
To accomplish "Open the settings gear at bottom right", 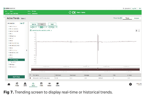I will [x=131, y=84].
